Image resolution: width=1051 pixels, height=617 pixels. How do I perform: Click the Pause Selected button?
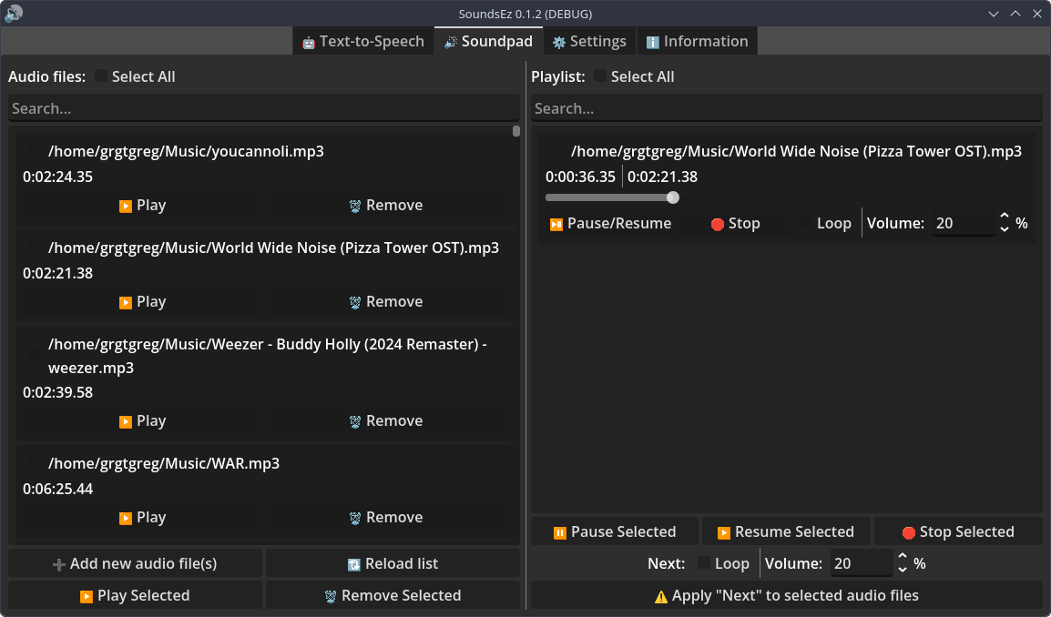coord(615,532)
